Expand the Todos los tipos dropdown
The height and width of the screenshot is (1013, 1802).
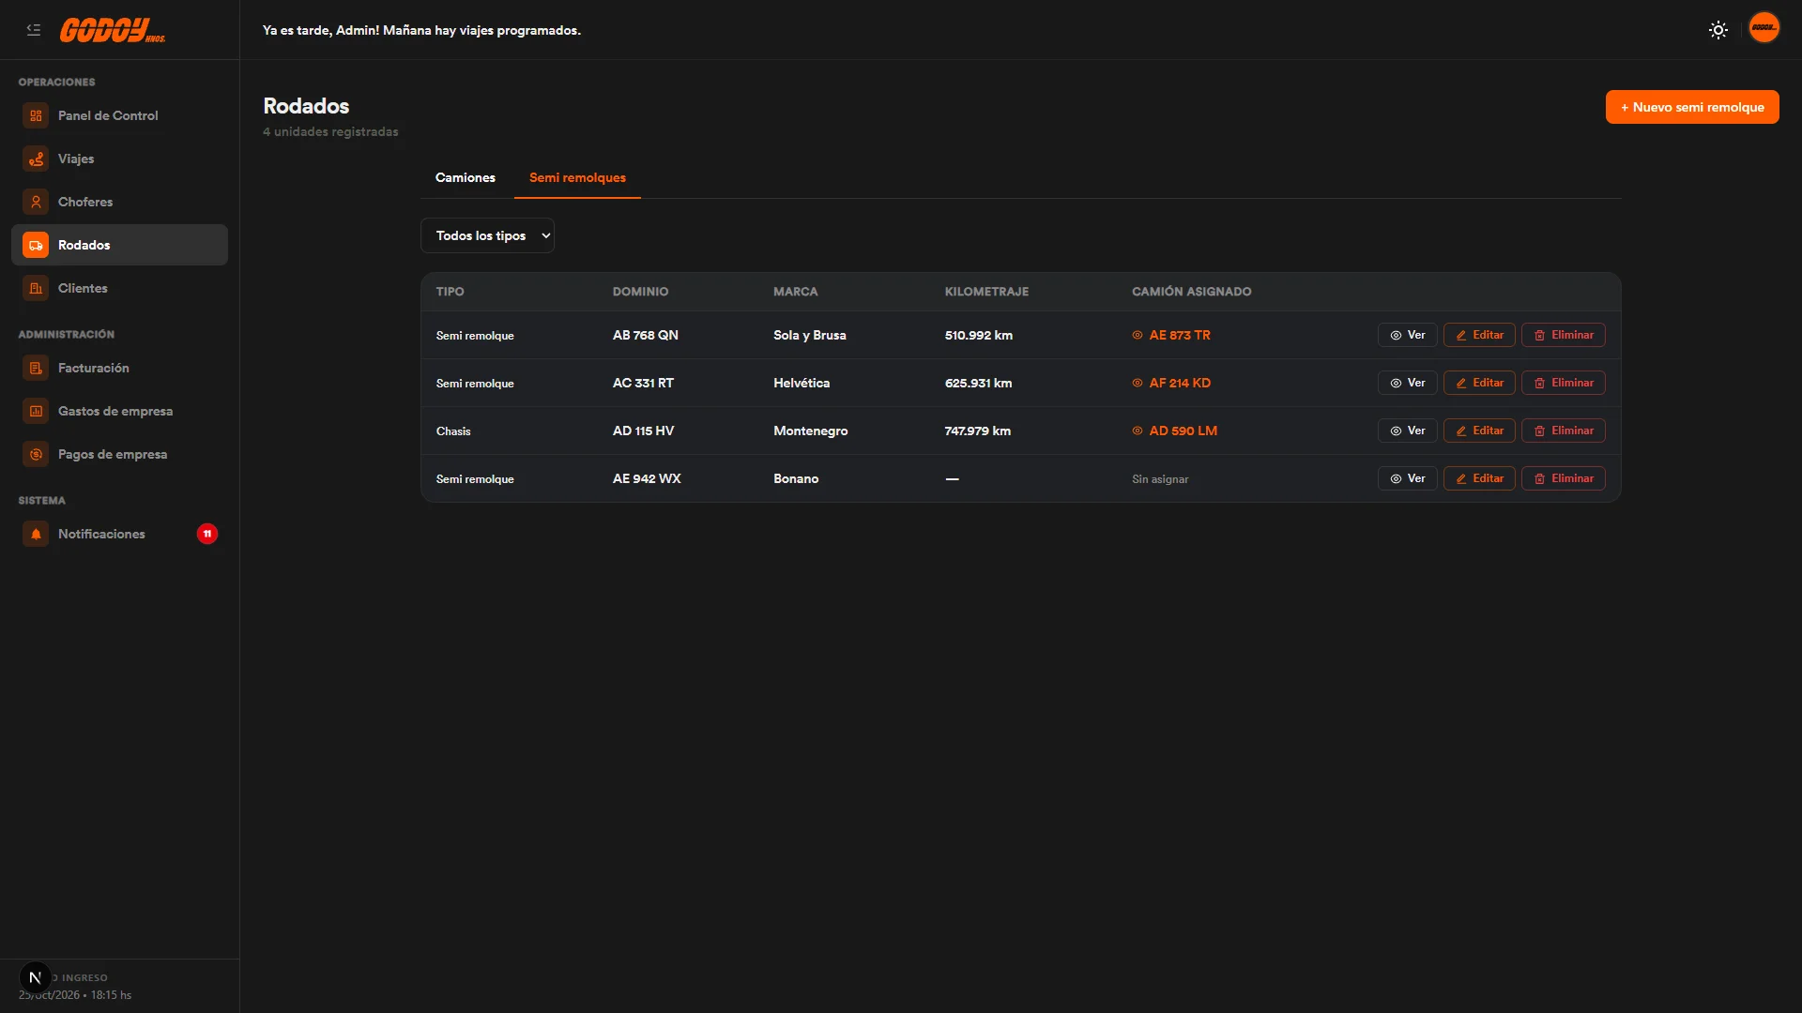tap(487, 235)
